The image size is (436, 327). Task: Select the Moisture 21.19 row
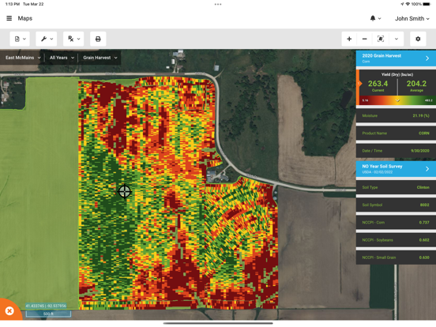click(396, 115)
